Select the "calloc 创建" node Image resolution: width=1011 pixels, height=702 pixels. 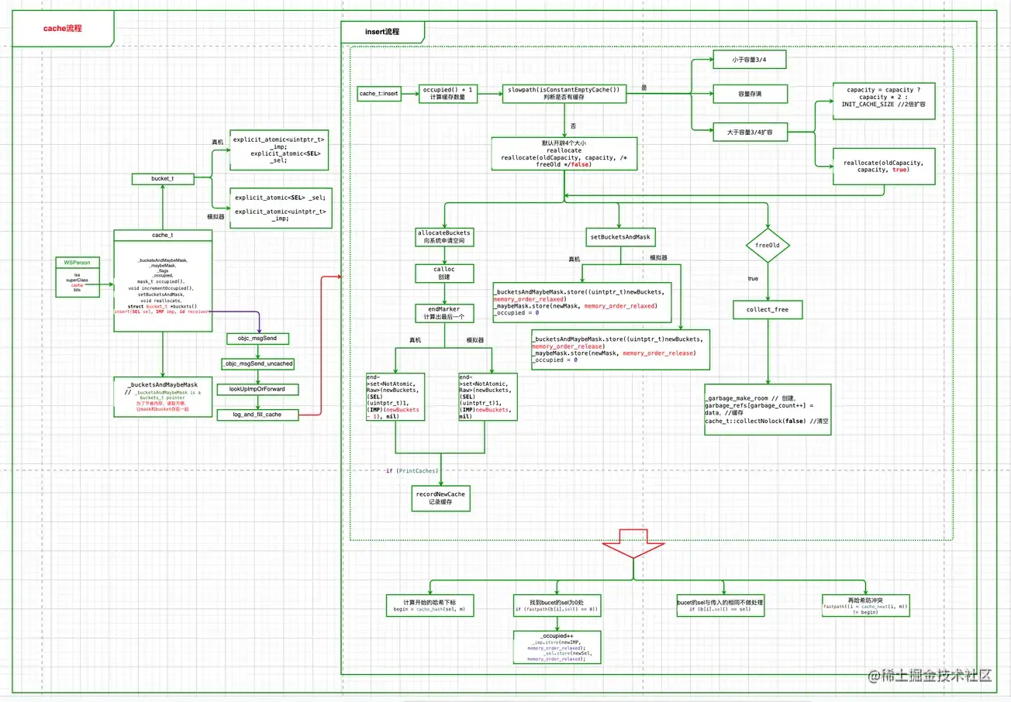pos(443,274)
